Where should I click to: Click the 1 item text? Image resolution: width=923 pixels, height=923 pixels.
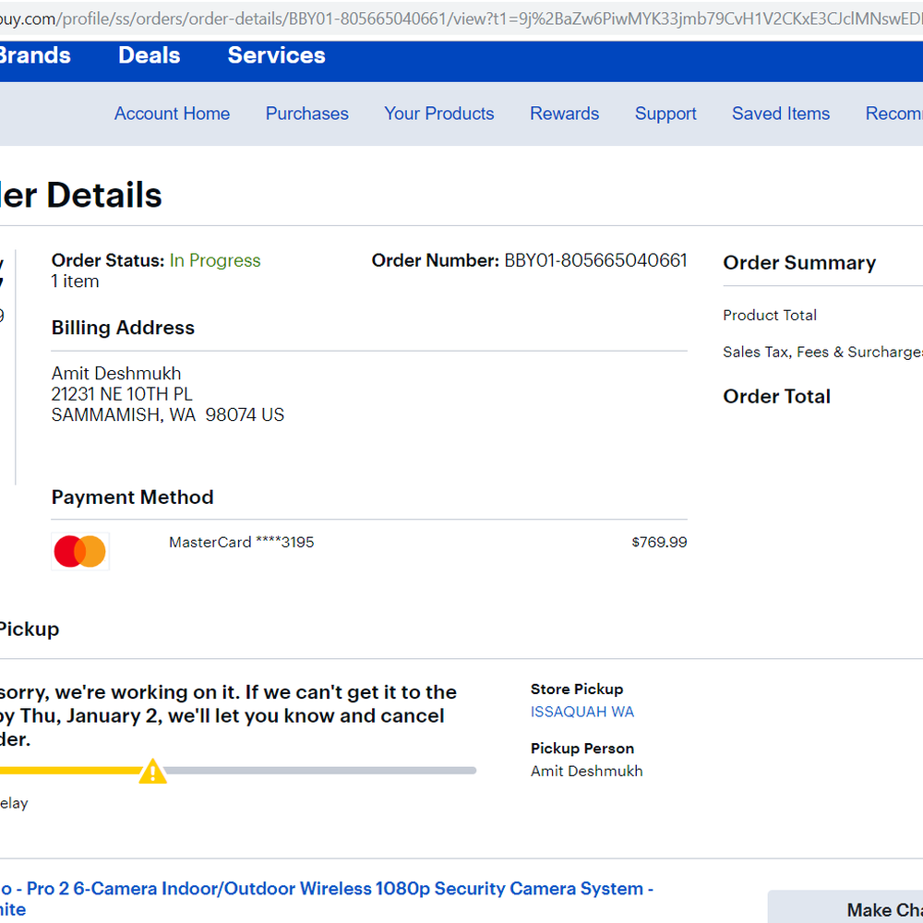click(x=75, y=282)
